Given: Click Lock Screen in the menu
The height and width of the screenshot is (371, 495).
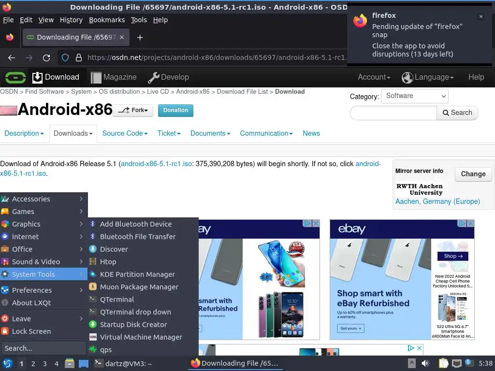Looking at the screenshot, I should (x=44, y=331).
